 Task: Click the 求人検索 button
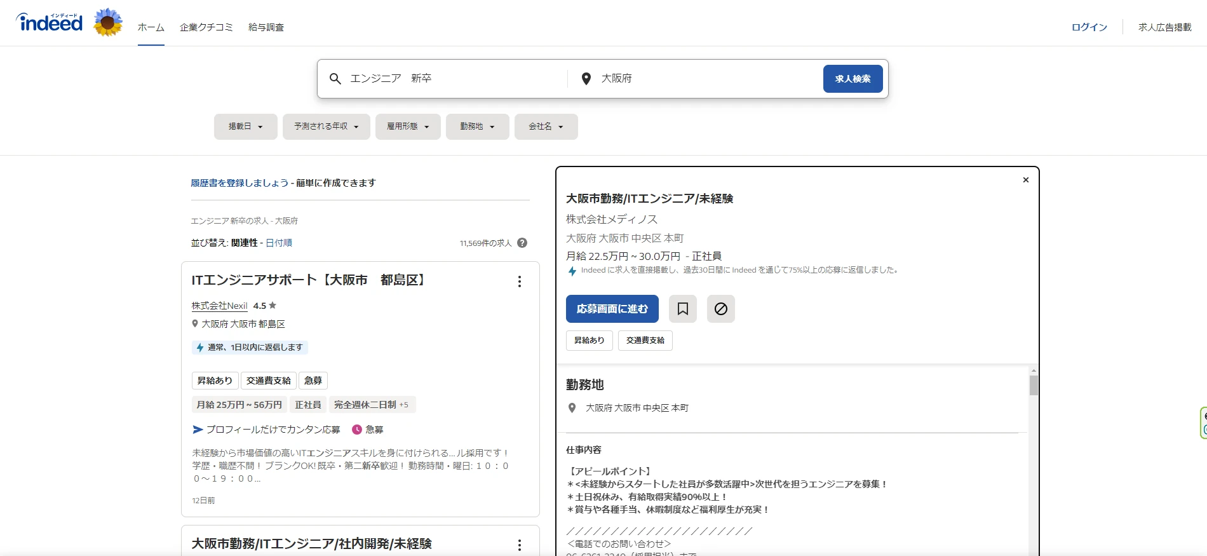coord(853,79)
